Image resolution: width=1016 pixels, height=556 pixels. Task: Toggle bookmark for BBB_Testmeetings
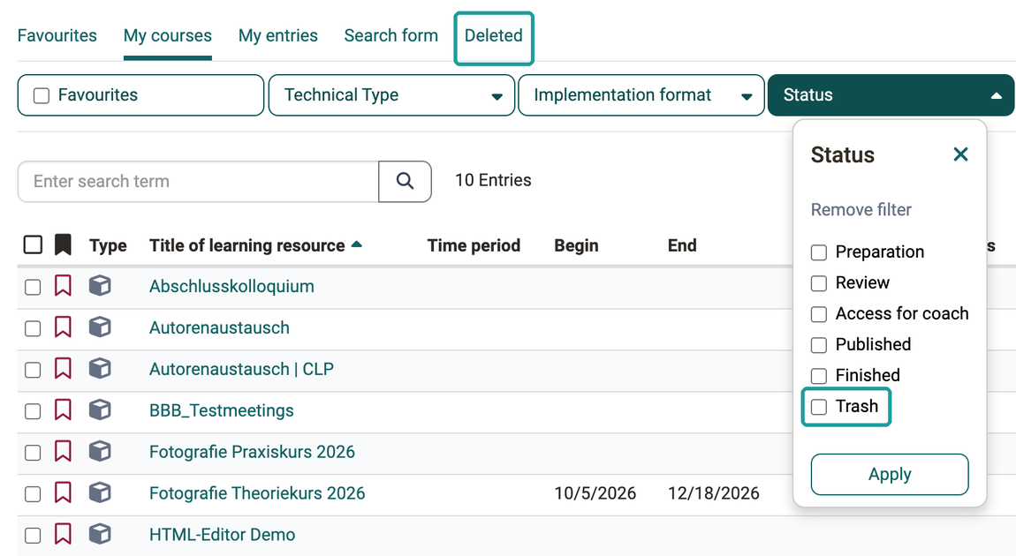[63, 409]
